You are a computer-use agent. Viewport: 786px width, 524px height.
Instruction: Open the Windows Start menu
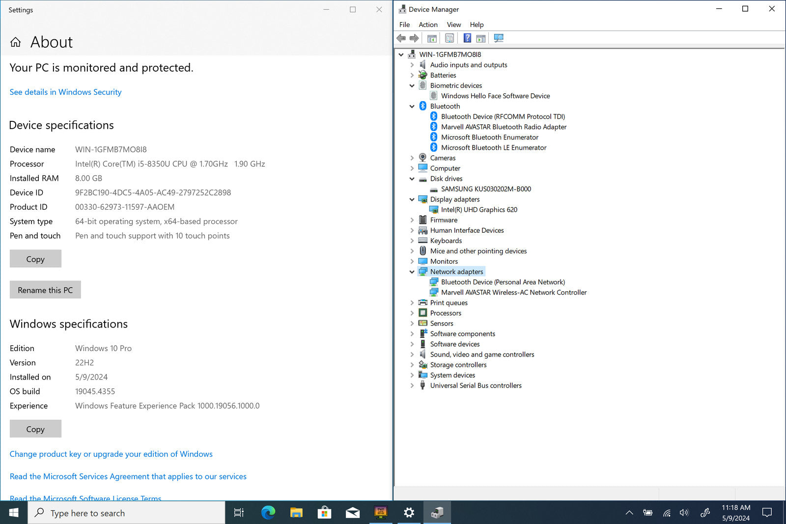(x=14, y=513)
